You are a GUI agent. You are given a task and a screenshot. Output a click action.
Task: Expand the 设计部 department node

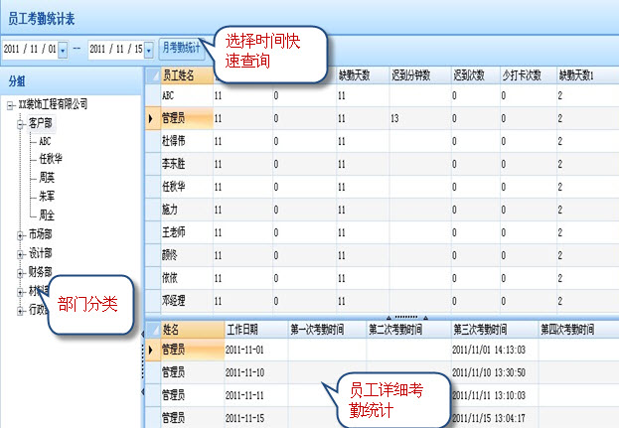(21, 254)
